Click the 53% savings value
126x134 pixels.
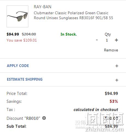(114, 101)
